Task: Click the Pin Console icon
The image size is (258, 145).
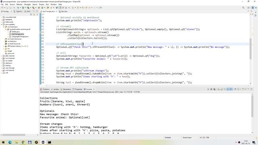Action: click(235, 89)
